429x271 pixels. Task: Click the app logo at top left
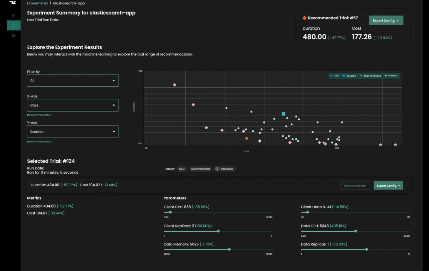[13, 2]
